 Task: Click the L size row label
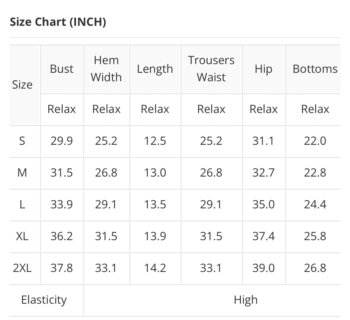22,205
